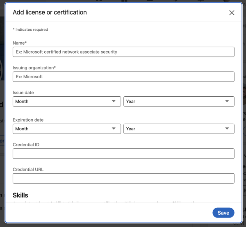Click the Indicates required note text
246x227 pixels.
tap(30, 30)
